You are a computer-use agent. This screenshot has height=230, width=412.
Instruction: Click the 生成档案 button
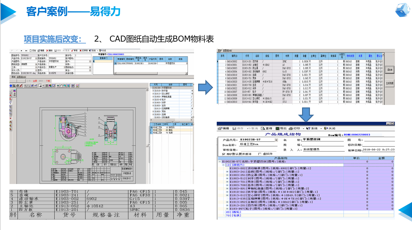389,83
